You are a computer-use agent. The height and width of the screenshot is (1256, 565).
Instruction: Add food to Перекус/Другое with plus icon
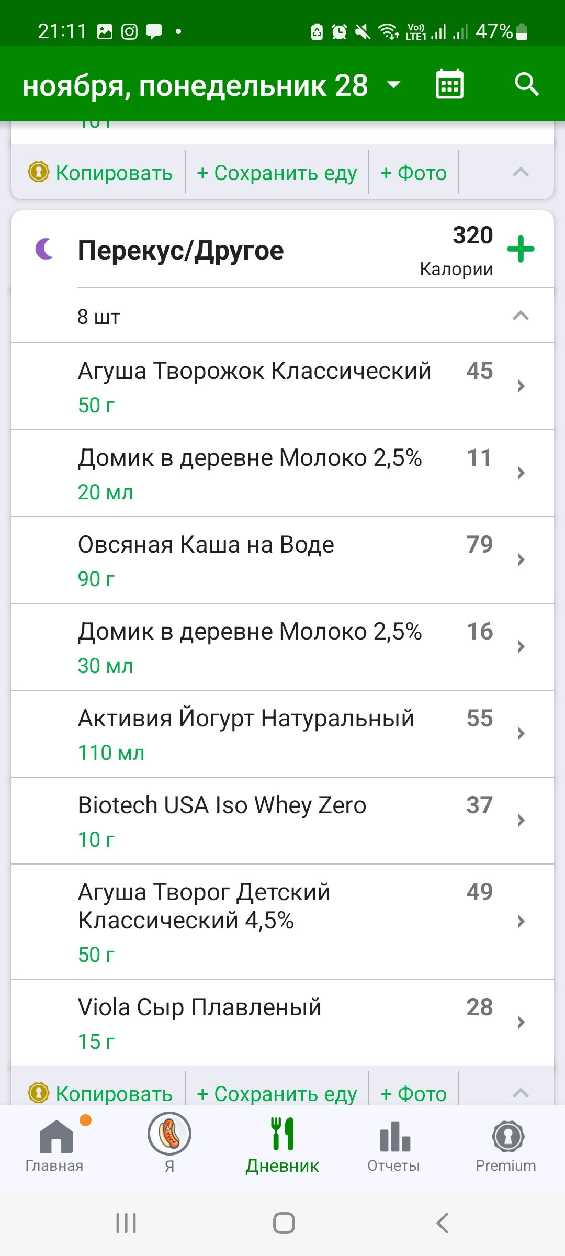(x=521, y=249)
